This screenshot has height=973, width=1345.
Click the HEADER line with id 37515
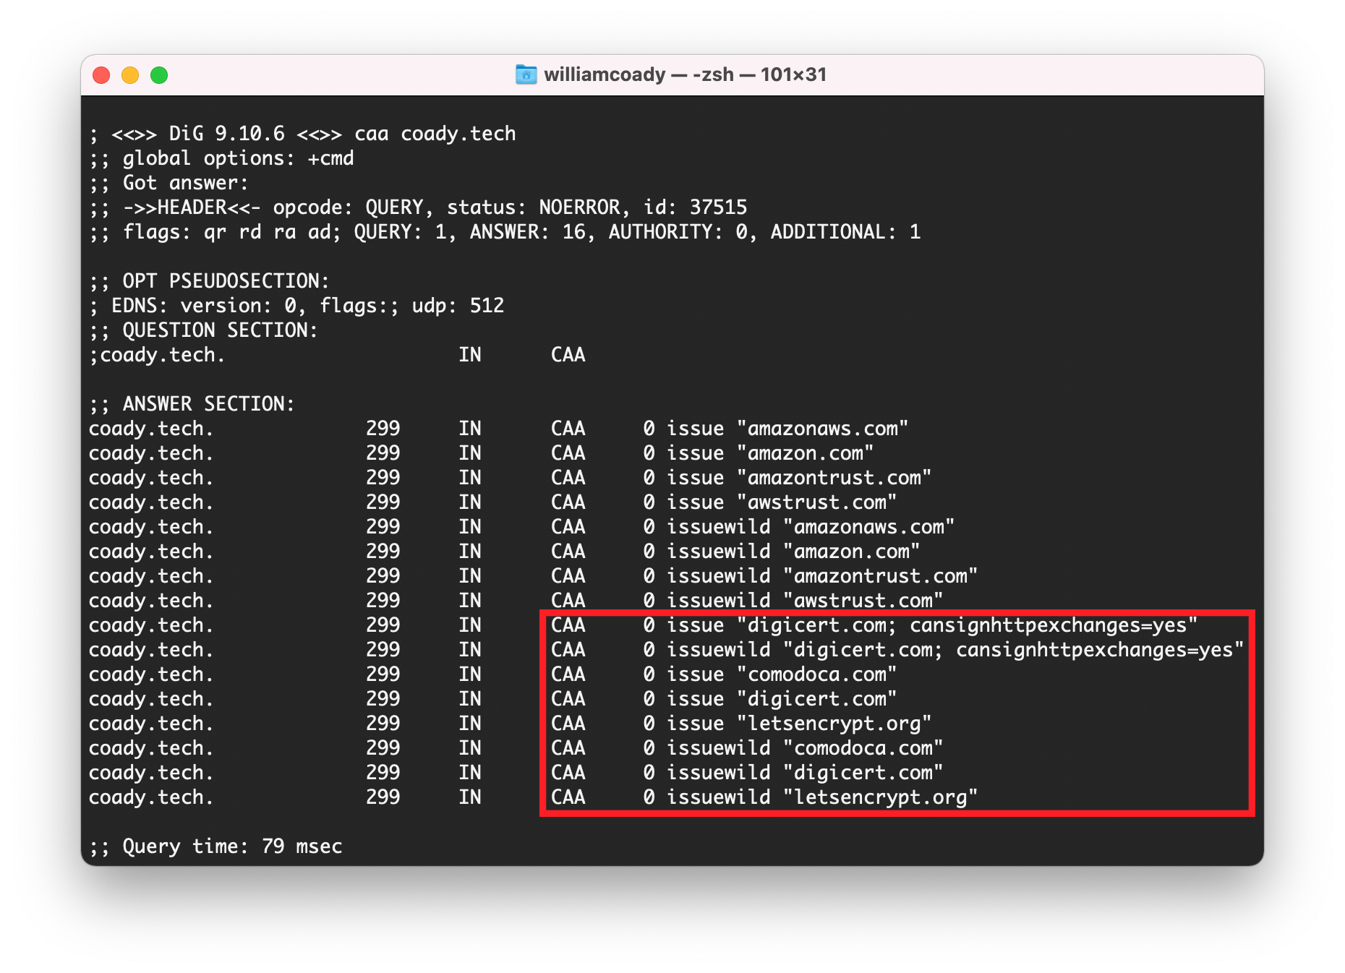tap(418, 207)
